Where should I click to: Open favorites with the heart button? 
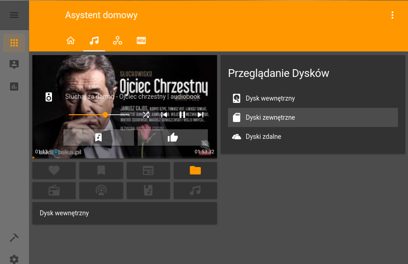(54, 170)
